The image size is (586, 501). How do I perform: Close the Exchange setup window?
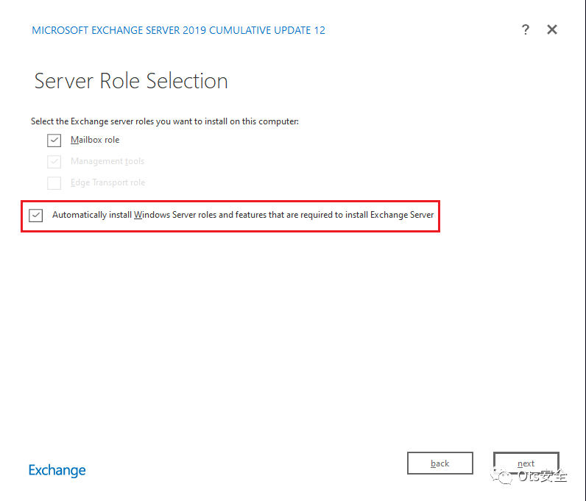[552, 29]
